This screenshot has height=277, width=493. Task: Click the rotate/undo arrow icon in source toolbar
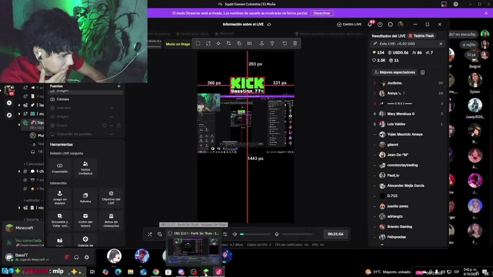pos(285,43)
